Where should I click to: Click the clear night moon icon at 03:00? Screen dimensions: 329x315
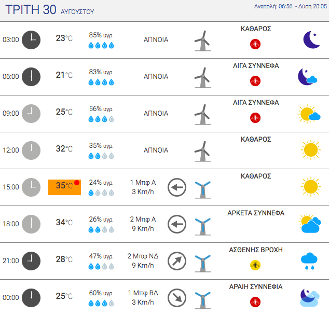click(x=311, y=39)
